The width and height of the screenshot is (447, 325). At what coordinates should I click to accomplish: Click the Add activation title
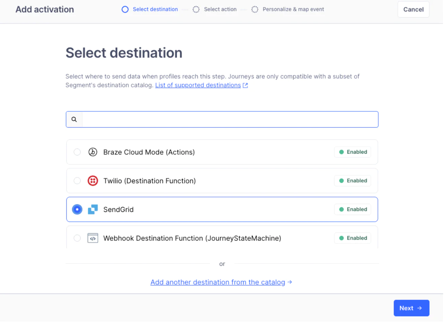pyautogui.click(x=45, y=9)
